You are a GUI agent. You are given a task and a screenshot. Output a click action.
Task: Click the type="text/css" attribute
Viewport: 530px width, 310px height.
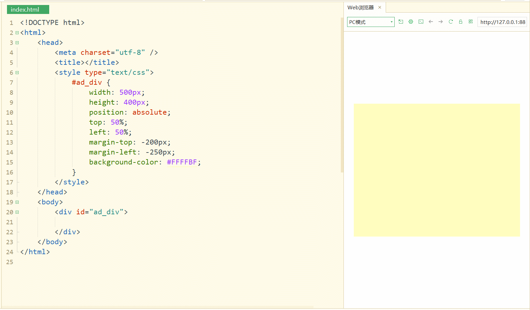(117, 72)
